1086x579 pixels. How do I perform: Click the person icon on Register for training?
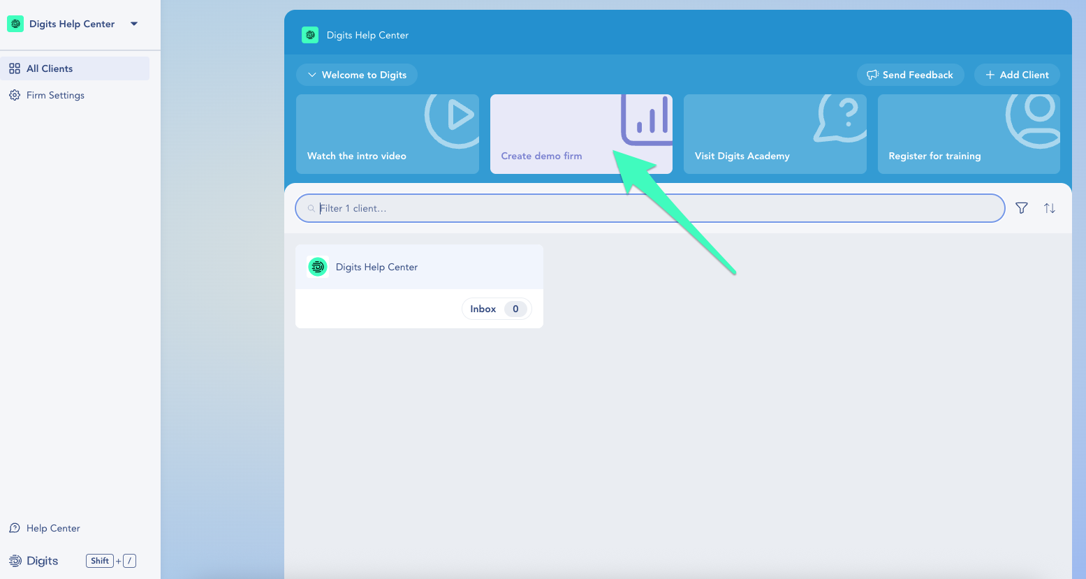click(x=1034, y=120)
